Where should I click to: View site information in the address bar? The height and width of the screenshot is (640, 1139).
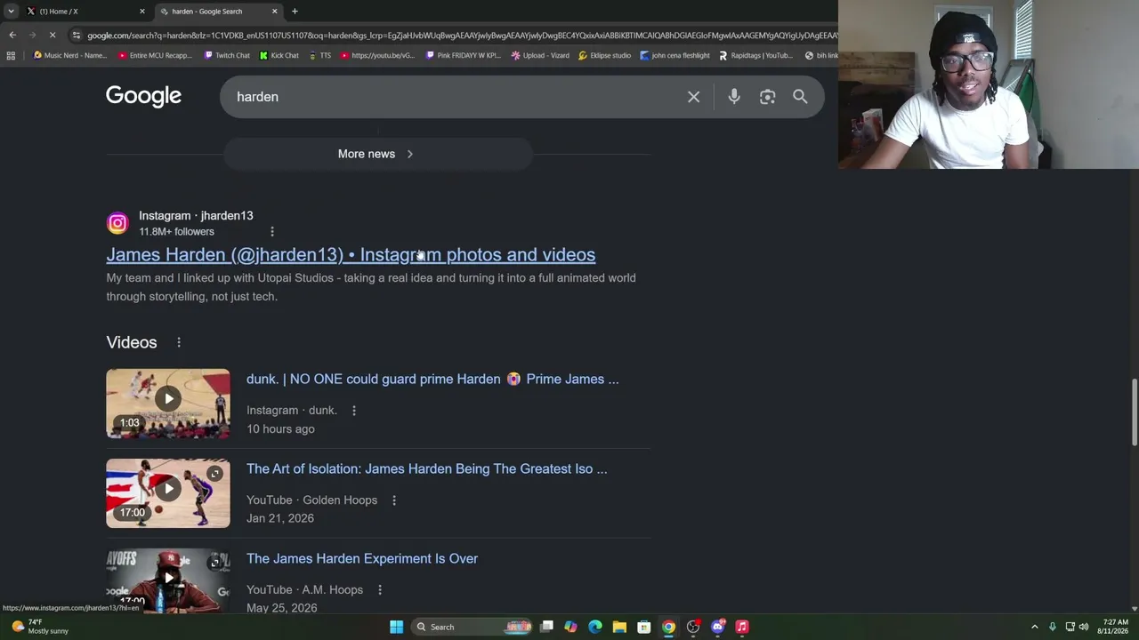coord(77,35)
